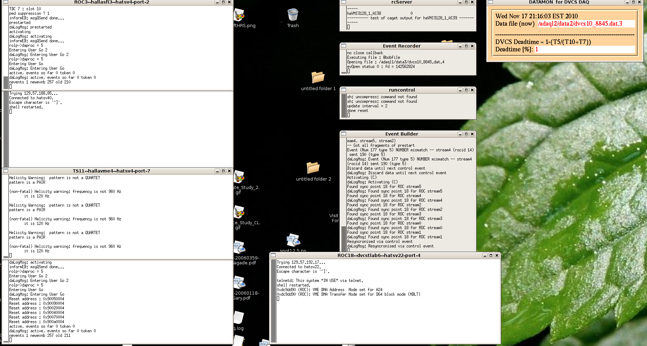Maximize the runcontrol window
Viewport: 647px width, 346px height.
coord(466,90)
